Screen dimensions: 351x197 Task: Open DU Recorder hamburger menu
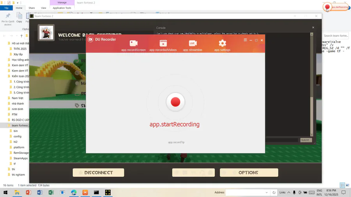245,40
